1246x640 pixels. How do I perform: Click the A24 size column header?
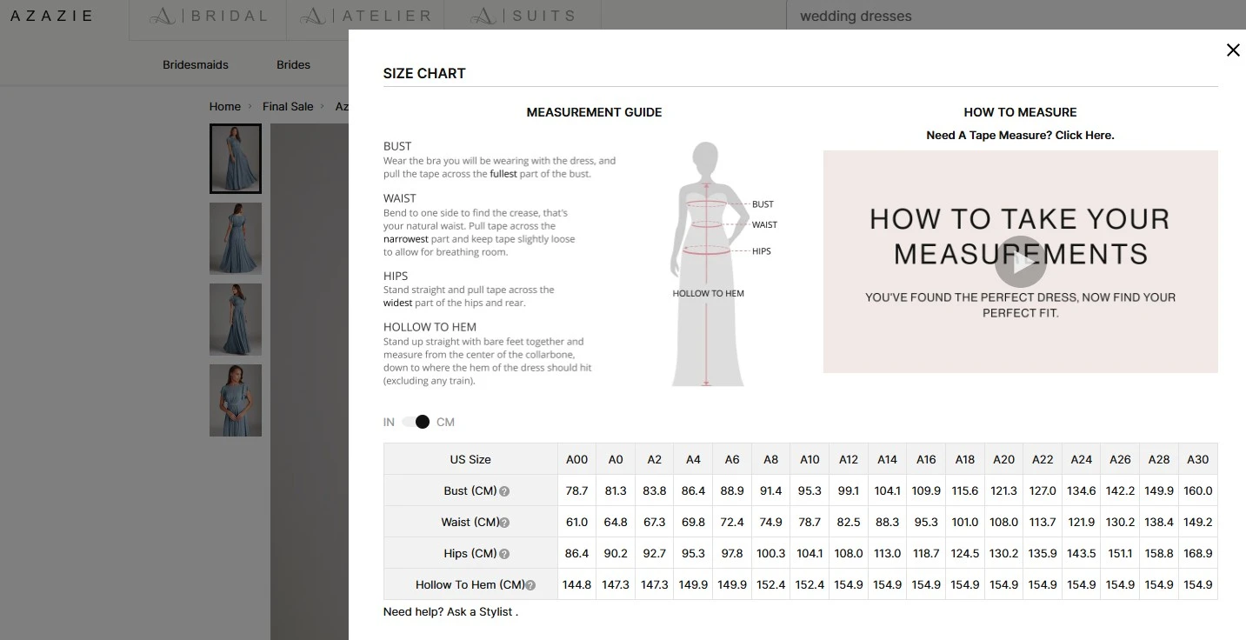(x=1082, y=459)
